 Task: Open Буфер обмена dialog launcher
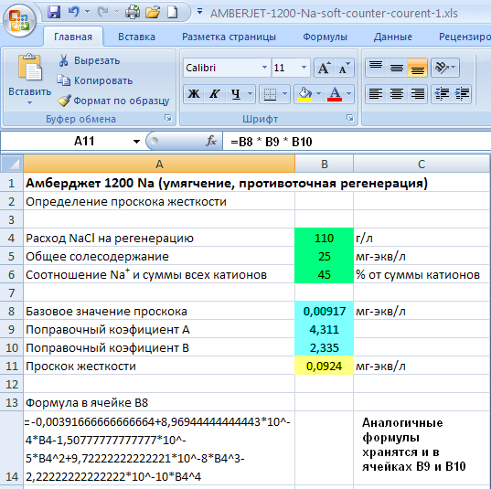[x=168, y=118]
